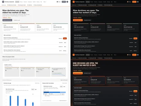Click the left icon on tile showing 41

pos(53,69)
